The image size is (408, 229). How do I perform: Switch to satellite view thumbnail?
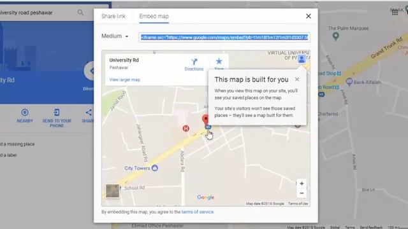tap(113, 191)
